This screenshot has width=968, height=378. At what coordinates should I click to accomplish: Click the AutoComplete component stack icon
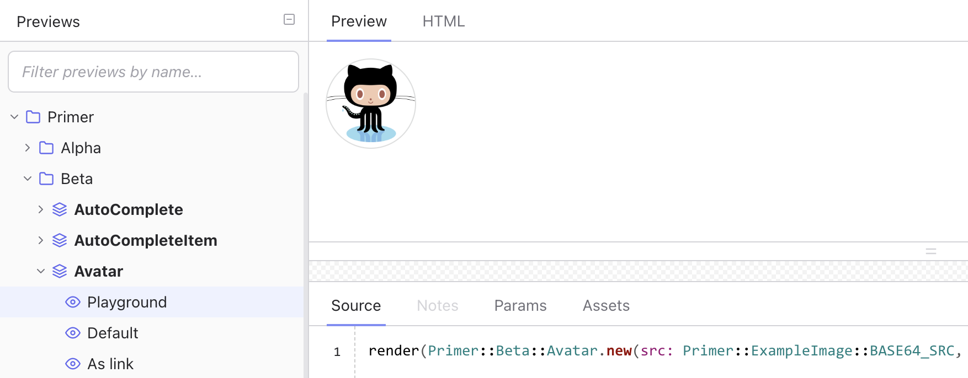(60, 209)
